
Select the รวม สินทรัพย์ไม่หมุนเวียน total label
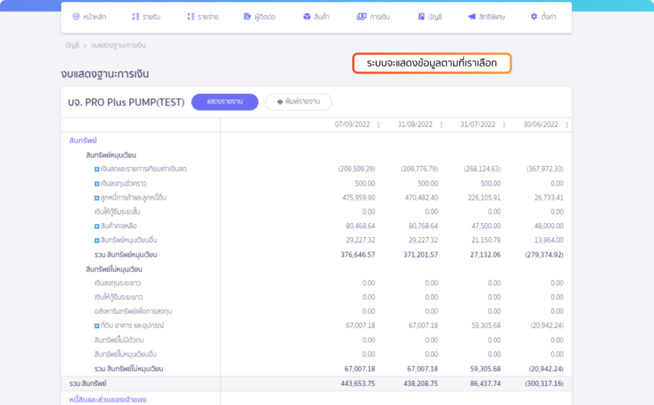128,369
